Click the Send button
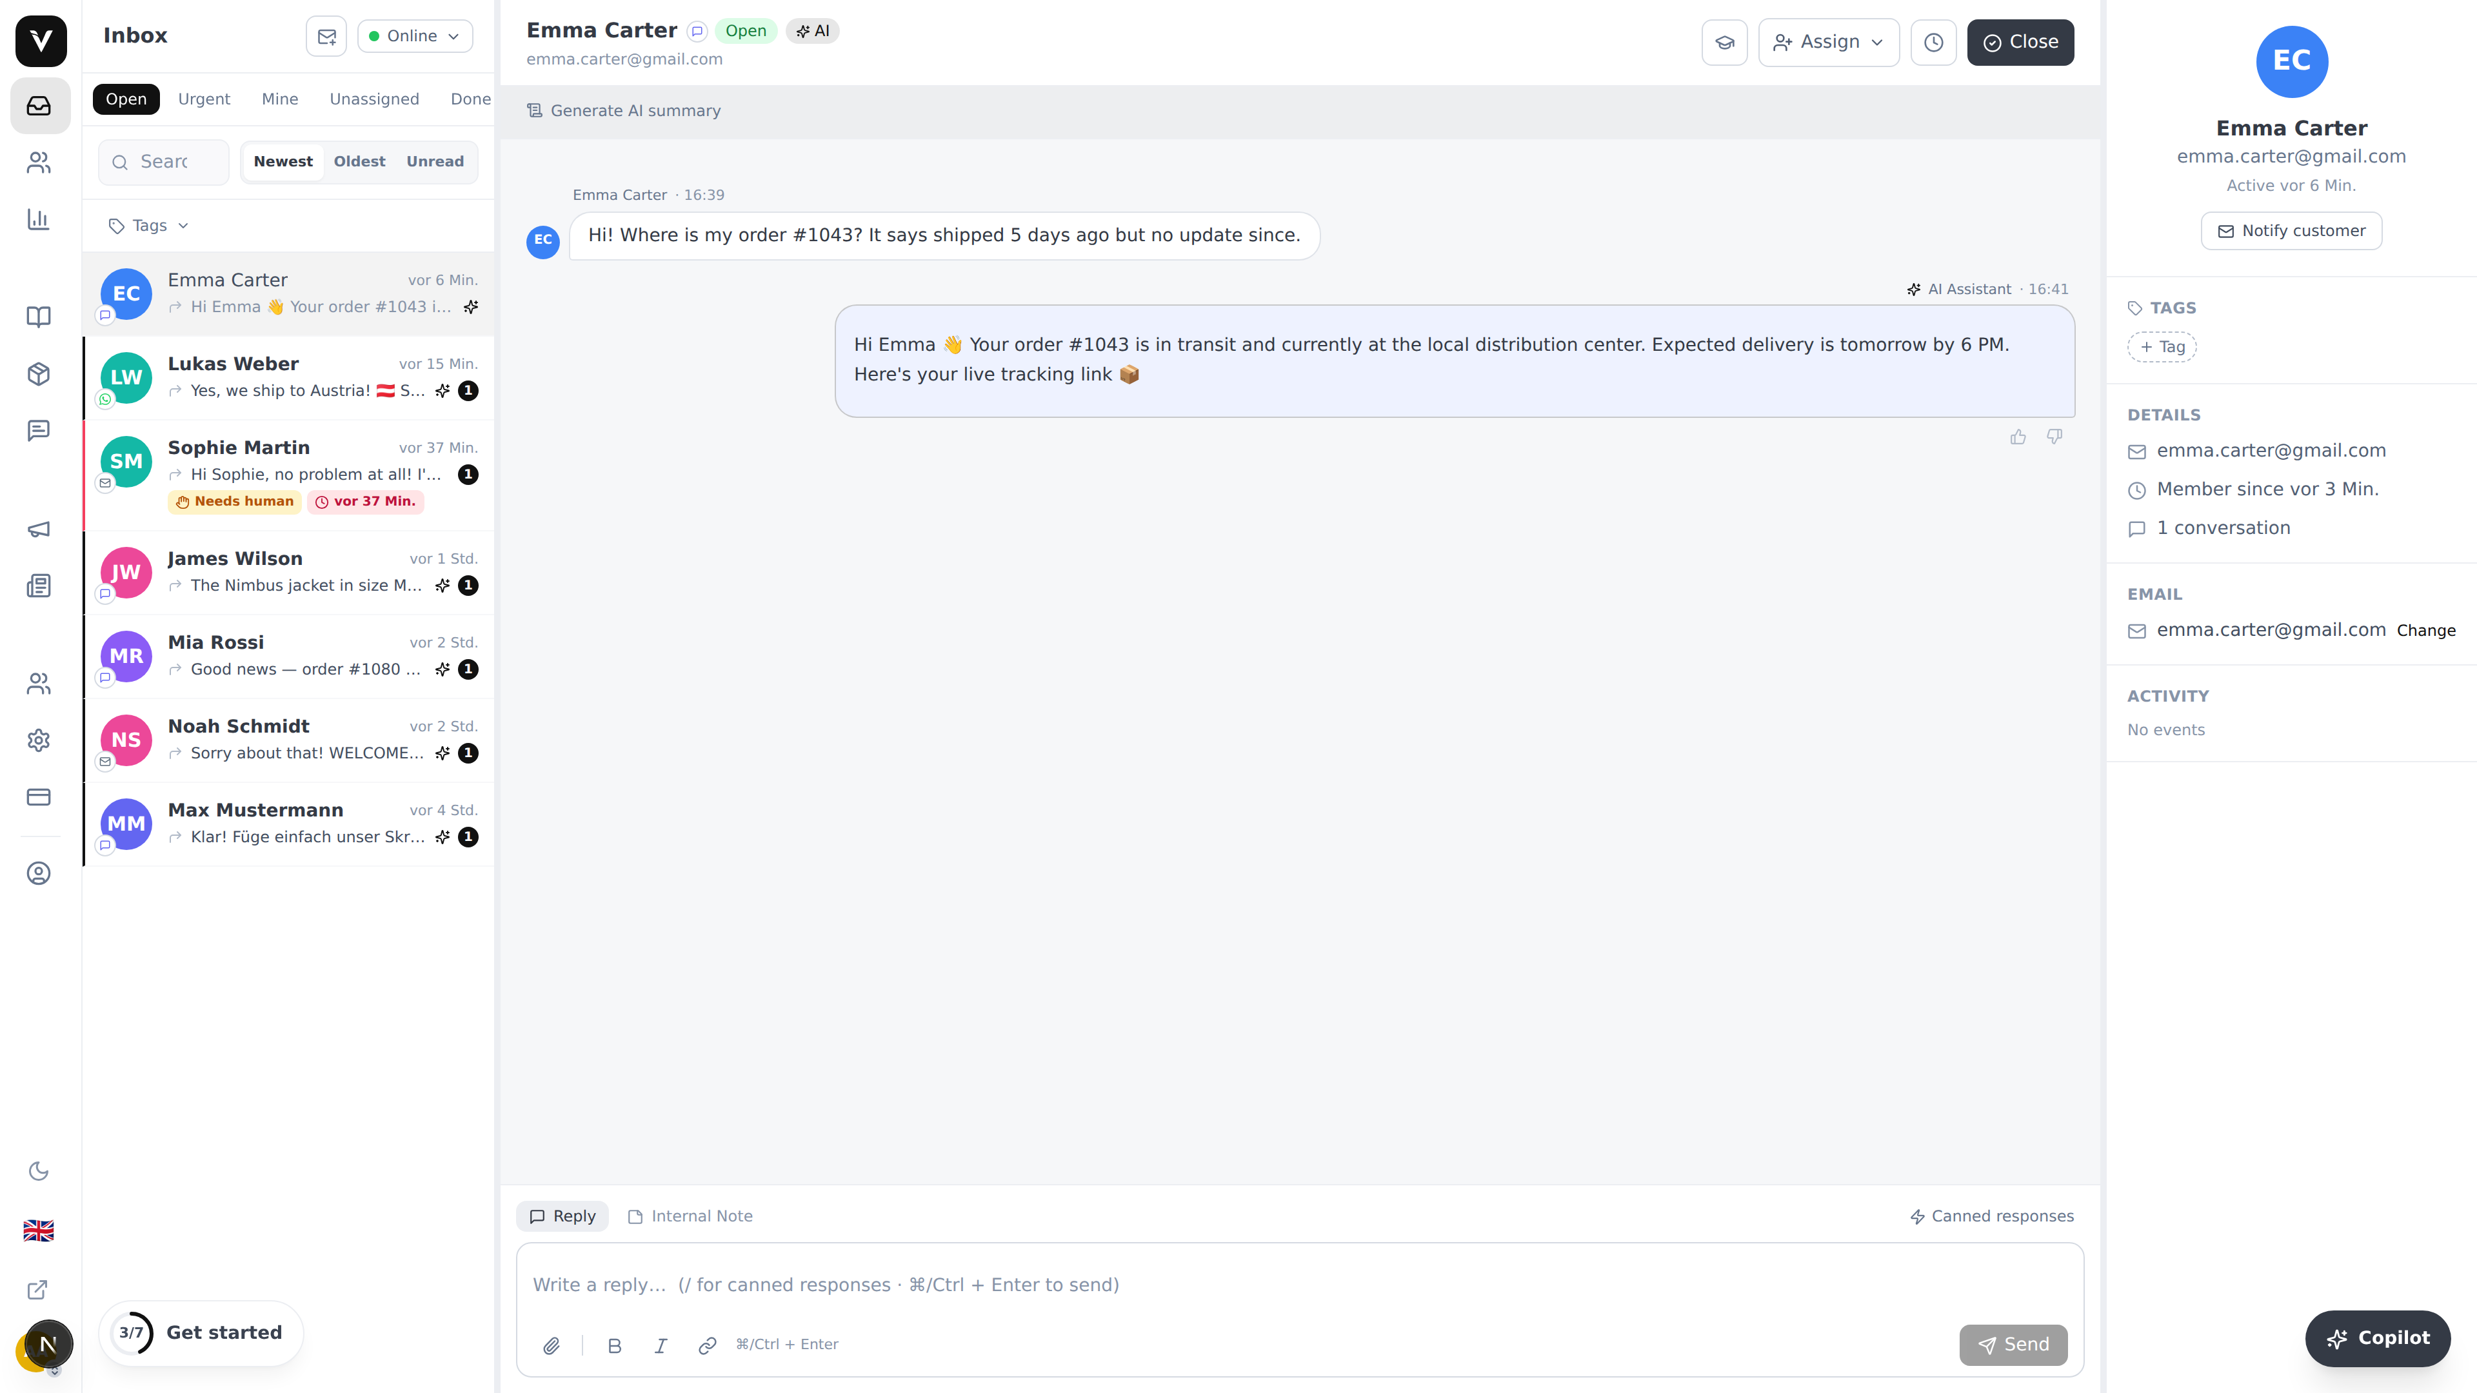Screen dimensions: 2477x1393 pyautogui.click(x=2013, y=1345)
